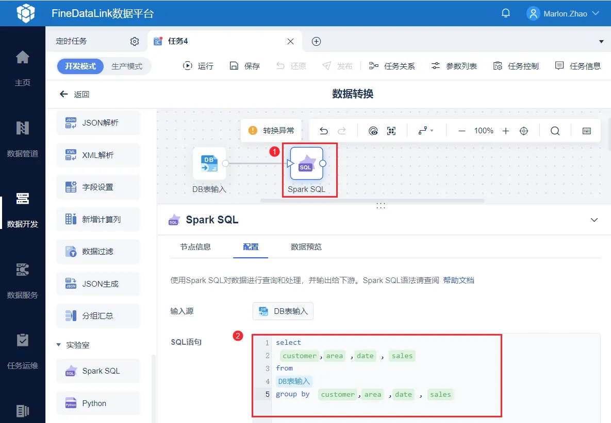The height and width of the screenshot is (423, 611).
Task: Click the 保存 button
Action: point(245,66)
